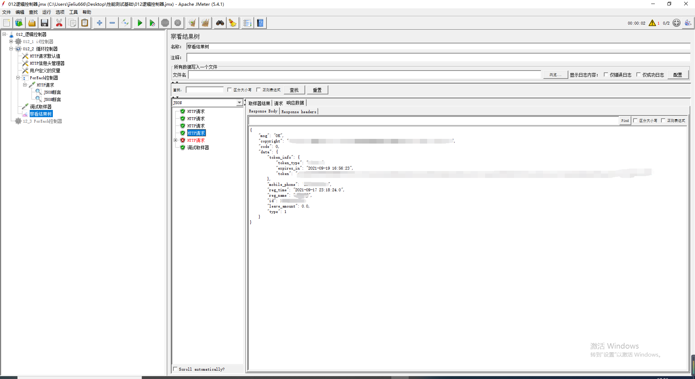
Task: Click the warning triangle log indicator
Action: click(x=652, y=23)
